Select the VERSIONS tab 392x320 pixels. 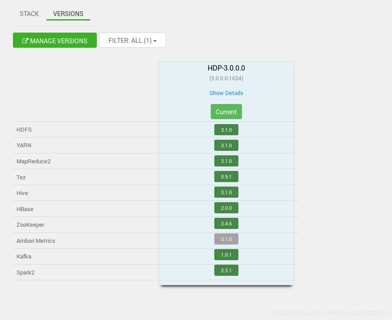pos(68,14)
